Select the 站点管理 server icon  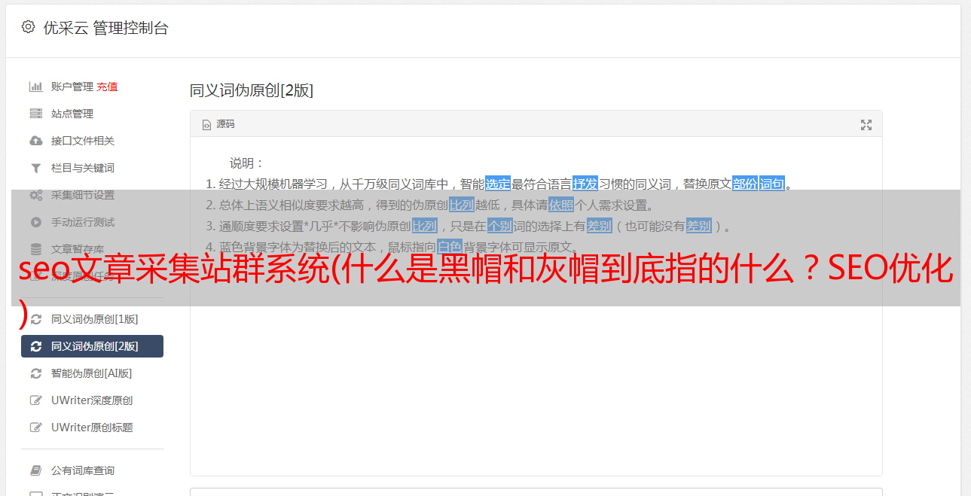[35, 114]
